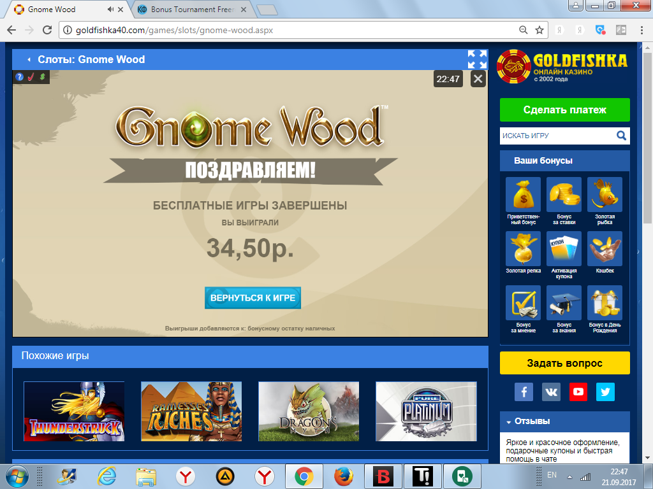Open the Twitter social link

[605, 392]
